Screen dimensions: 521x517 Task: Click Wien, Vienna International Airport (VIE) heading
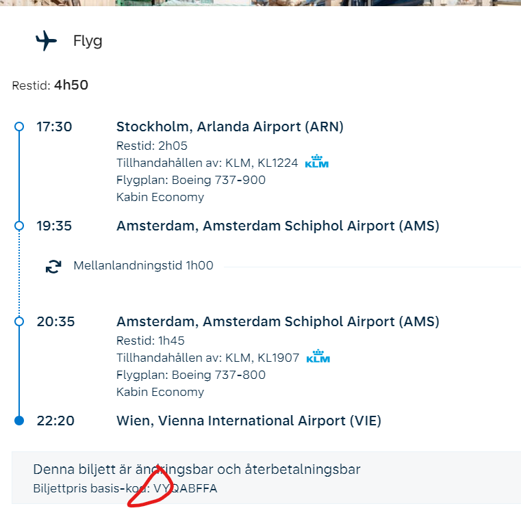tap(249, 421)
